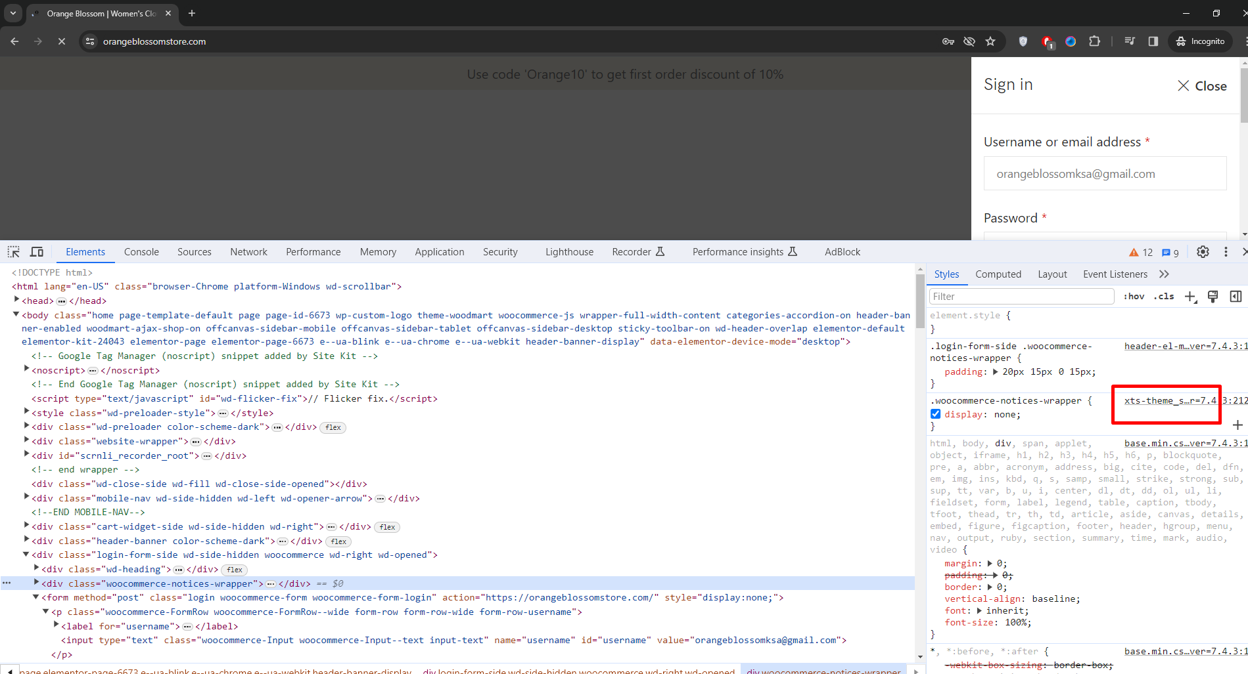Select the div.woocommerce-notices-wrapper breadcrumb item
The height and width of the screenshot is (674, 1248).
pos(823,671)
